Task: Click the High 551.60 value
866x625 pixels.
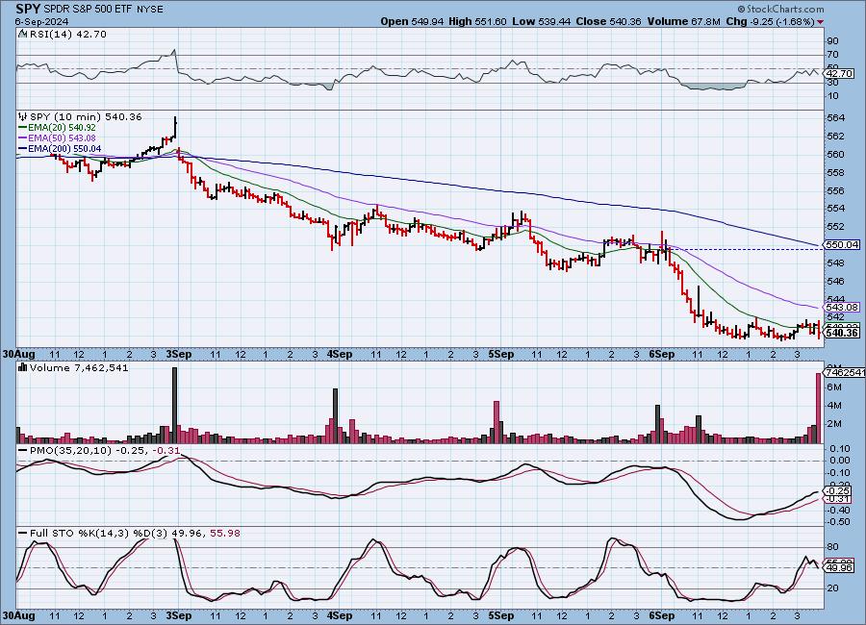Action: [x=477, y=21]
